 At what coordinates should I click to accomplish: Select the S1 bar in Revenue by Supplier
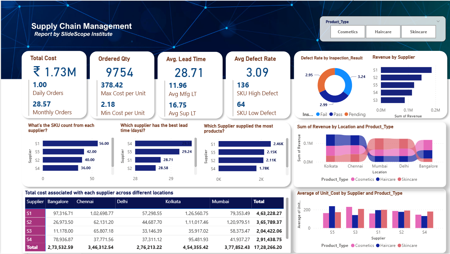click(x=406, y=70)
